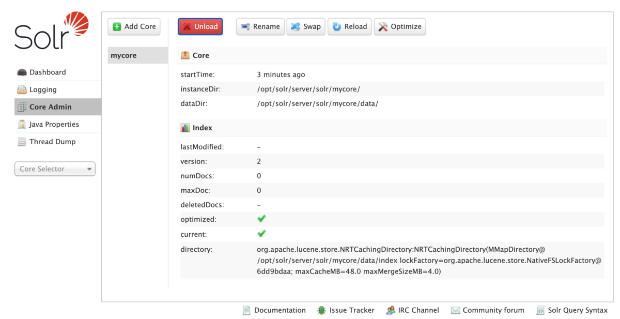Click the green plus Add Core icon
The width and height of the screenshot is (620, 319).
point(117,26)
